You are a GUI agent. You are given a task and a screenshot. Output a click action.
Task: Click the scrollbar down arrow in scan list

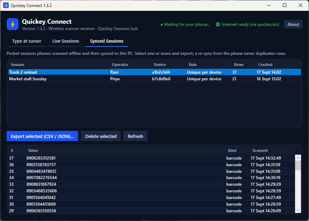point(298,210)
